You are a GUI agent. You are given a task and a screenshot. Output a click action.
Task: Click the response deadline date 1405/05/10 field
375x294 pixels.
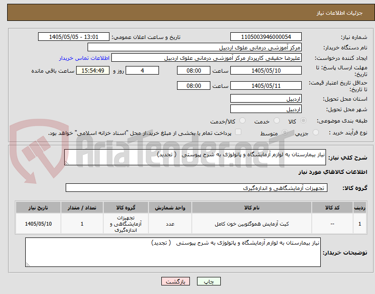tap(266, 70)
